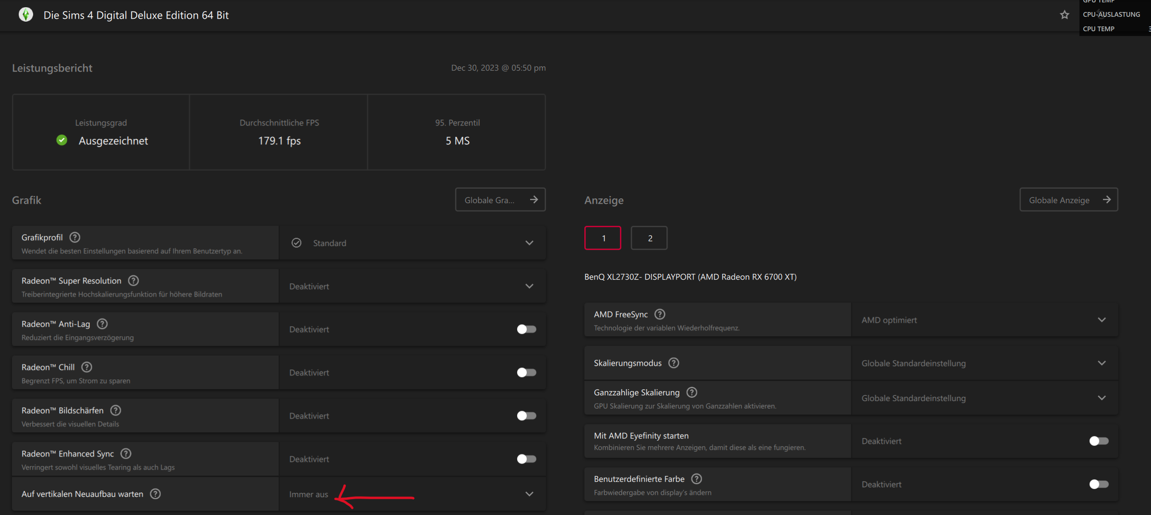Click the Leistungsgrad Ausgezeichnet rating
Screen dimensions: 1151x515
113,141
